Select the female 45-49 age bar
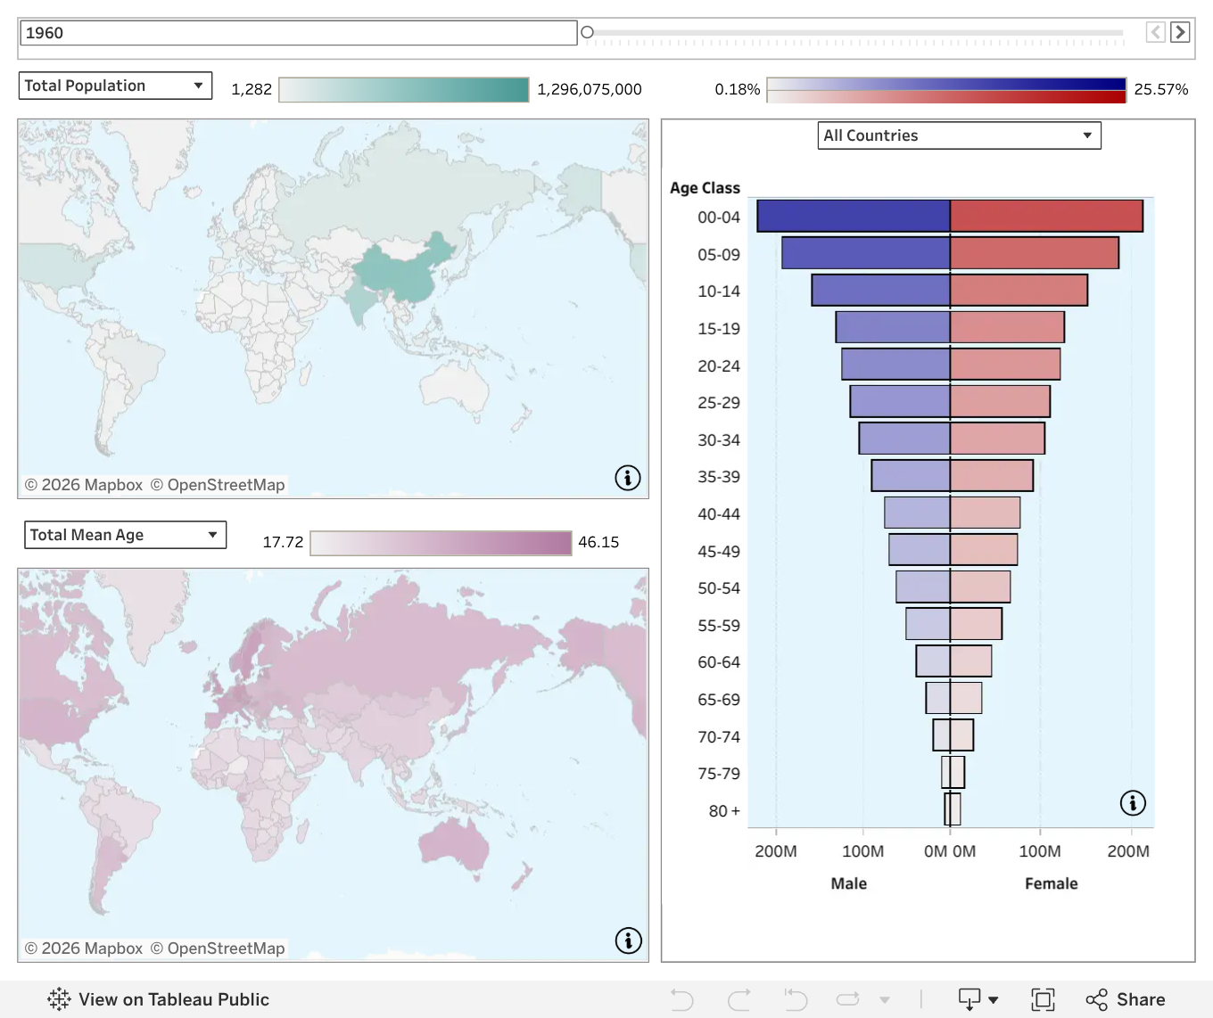Screen dimensions: 1213x1018 pyautogui.click(x=984, y=550)
